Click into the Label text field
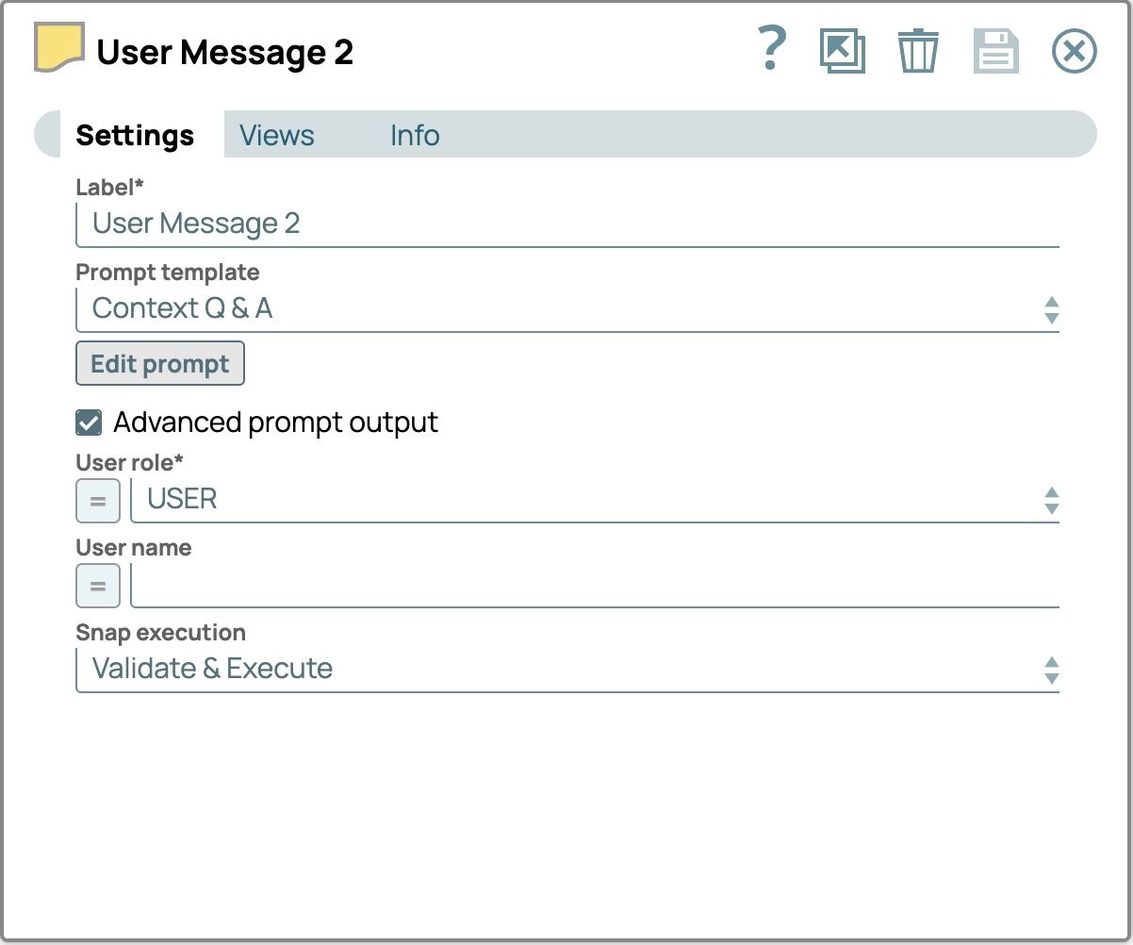1133x945 pixels. pyautogui.click(x=566, y=224)
